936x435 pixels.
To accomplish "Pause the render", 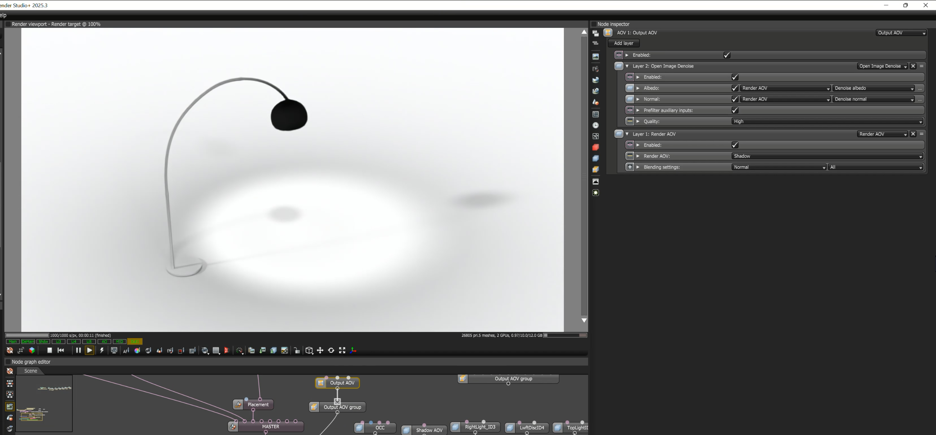I will point(78,350).
